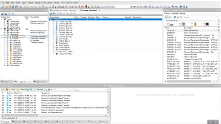Click the New Project toolbar icon
The image size is (221, 124).
3,7
